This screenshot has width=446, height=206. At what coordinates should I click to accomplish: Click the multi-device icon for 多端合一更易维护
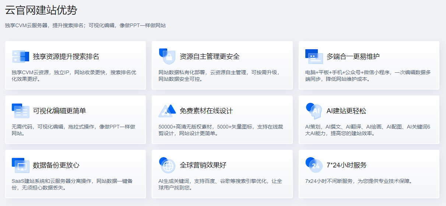click(314, 56)
